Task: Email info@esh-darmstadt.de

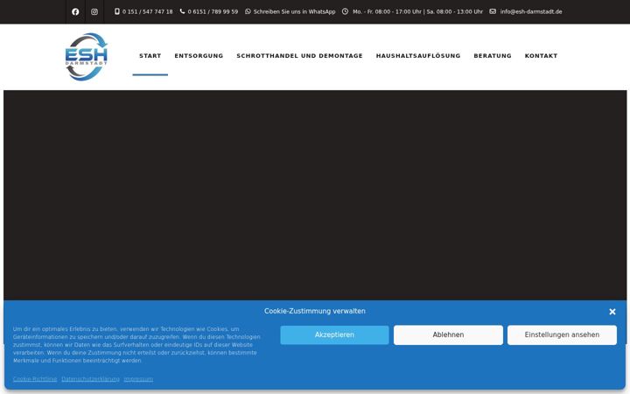Action: [x=531, y=11]
